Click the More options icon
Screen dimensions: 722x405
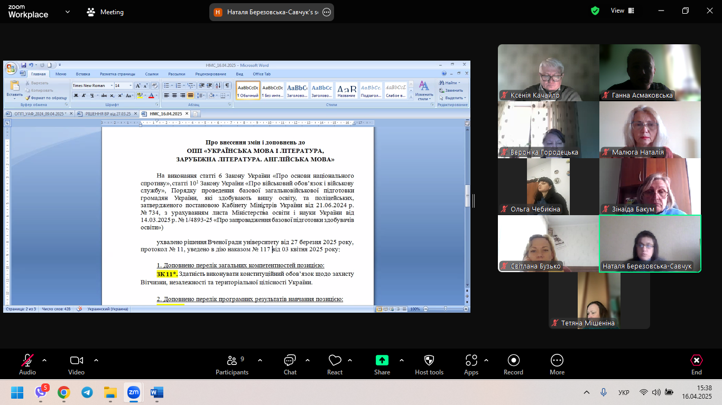point(557,364)
